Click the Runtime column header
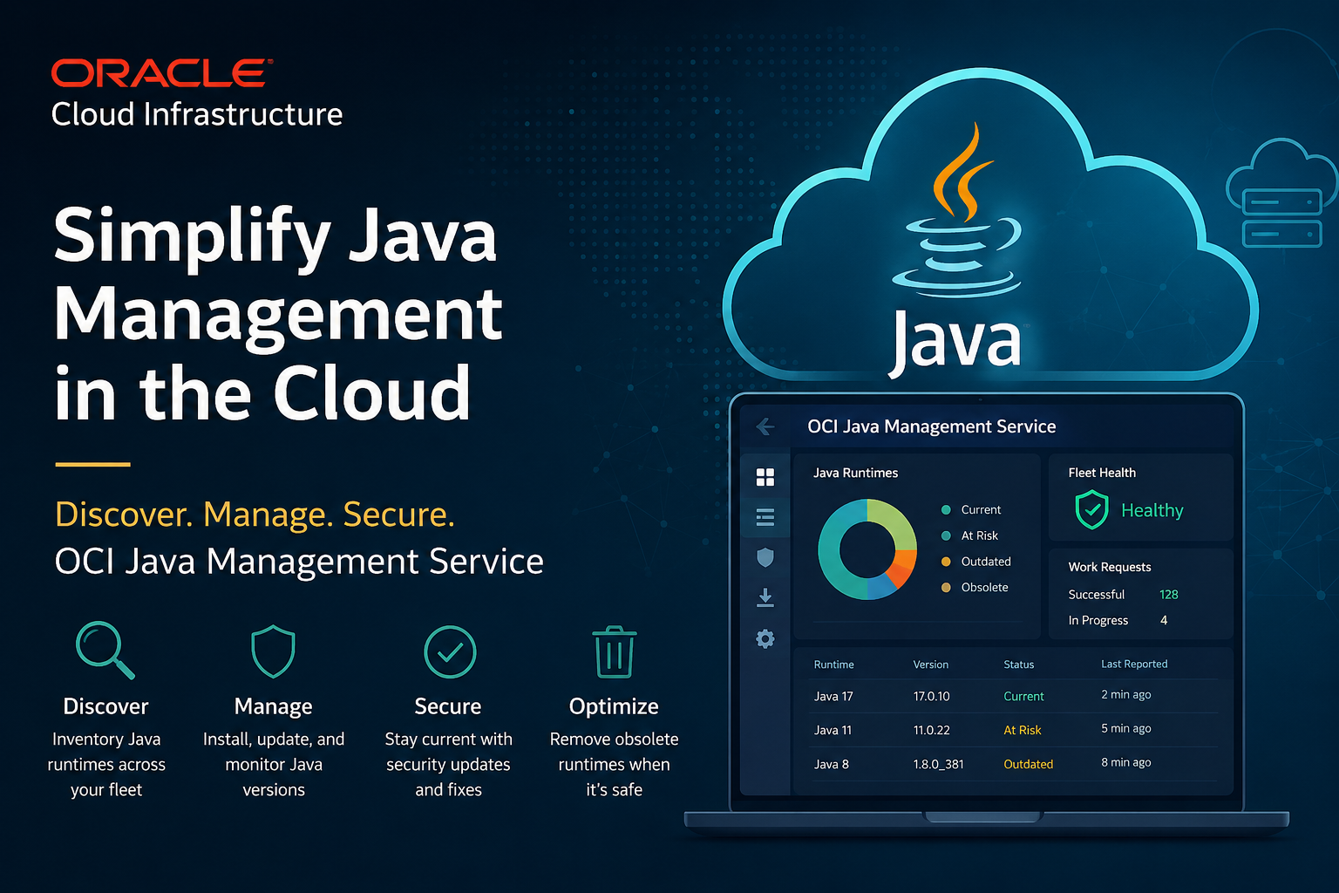Screen dimensions: 1339x893 click(x=833, y=665)
